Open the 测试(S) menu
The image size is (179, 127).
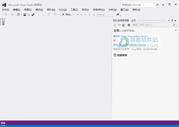click(85, 10)
